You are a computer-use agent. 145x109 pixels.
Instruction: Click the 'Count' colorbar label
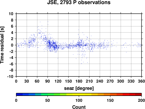(79, 107)
